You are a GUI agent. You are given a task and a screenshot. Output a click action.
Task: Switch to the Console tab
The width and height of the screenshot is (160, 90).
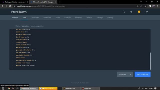pyautogui.click(x=15, y=17)
